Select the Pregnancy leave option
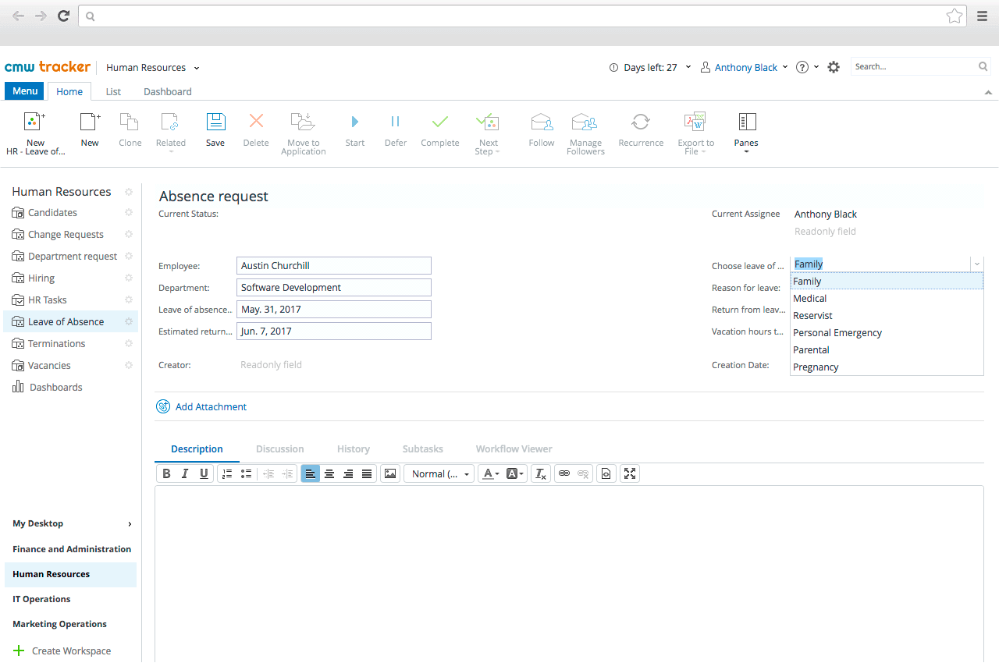 click(x=887, y=367)
